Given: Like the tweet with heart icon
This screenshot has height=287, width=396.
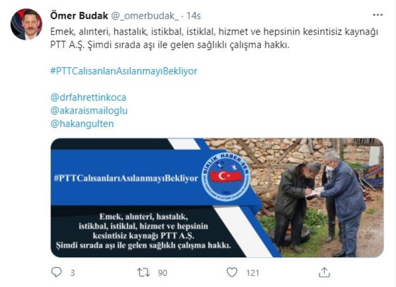Looking at the screenshot, I should 232,272.
